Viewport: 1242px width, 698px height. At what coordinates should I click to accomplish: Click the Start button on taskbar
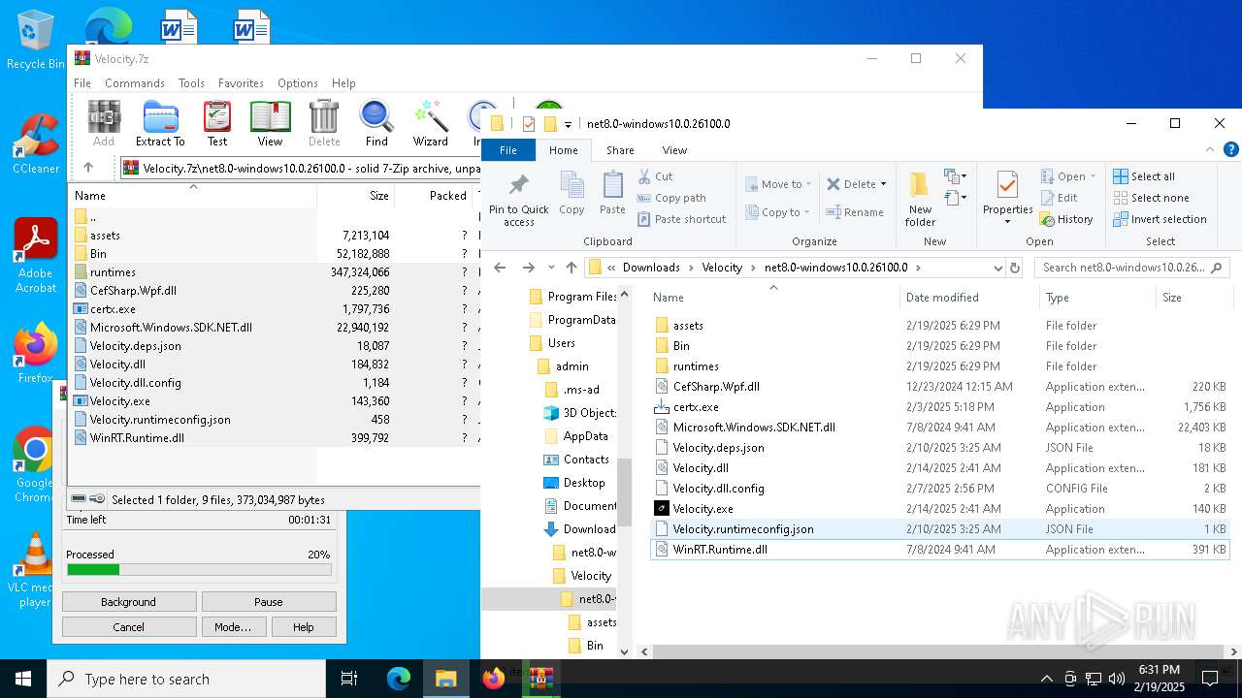23,679
